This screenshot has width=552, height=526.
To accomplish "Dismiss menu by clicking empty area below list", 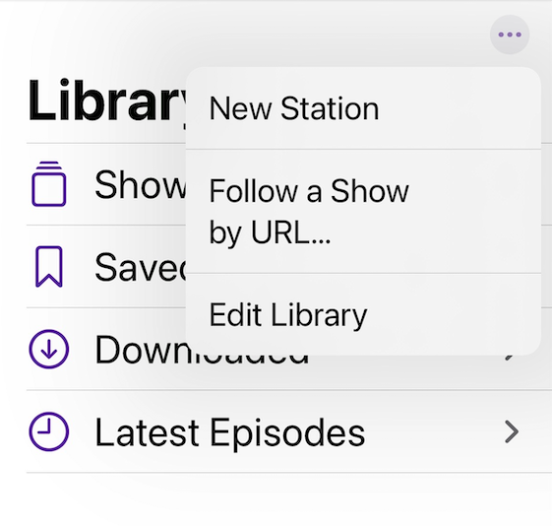I will click(x=276, y=499).
